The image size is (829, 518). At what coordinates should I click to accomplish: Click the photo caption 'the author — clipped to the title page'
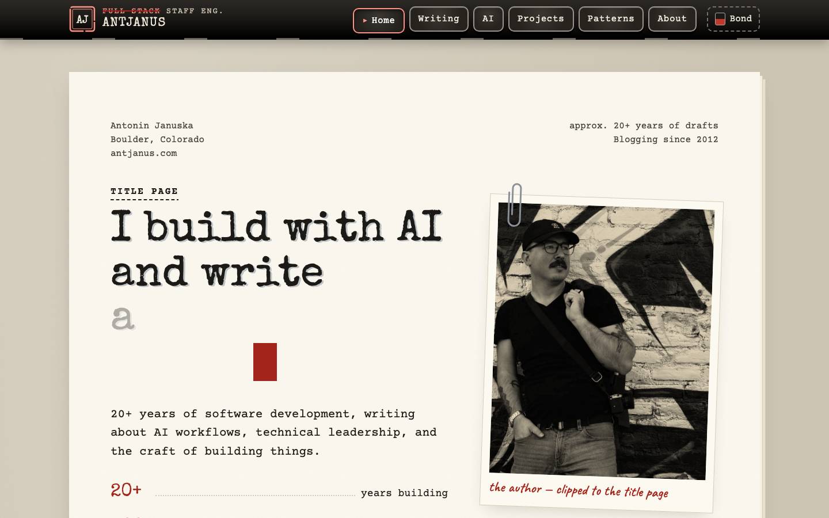coord(579,490)
